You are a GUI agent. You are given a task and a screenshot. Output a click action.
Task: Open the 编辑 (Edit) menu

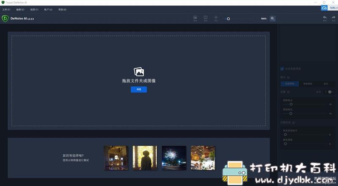coord(20,9)
